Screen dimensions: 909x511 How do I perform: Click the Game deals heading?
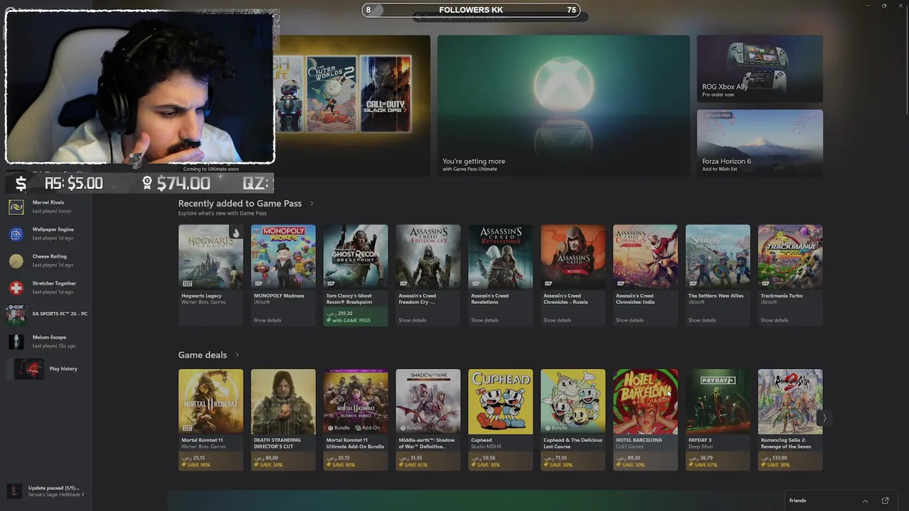[x=202, y=355]
